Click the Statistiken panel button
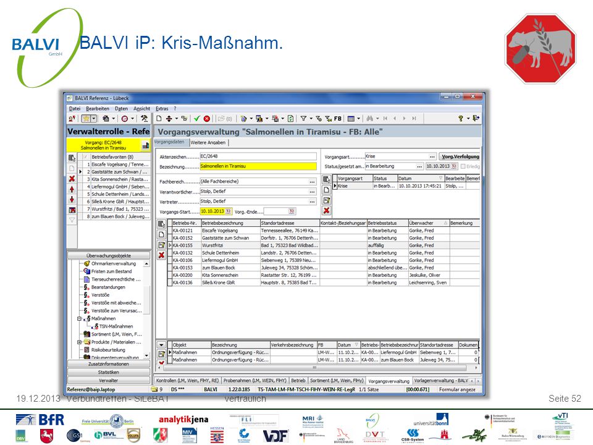593x445 pixels. pyautogui.click(x=109, y=372)
